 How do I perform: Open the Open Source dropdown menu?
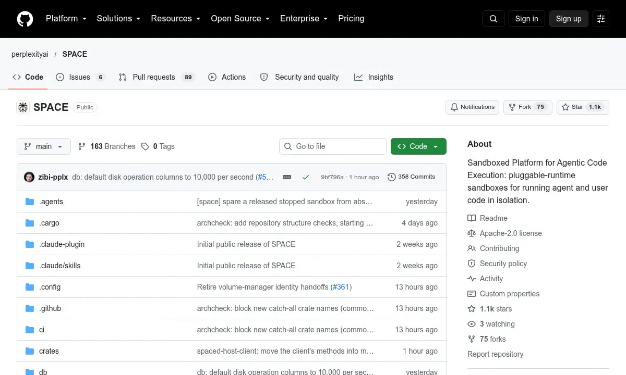click(x=240, y=19)
